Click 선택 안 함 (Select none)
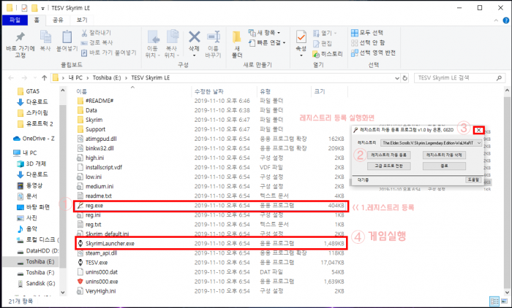Screen dimensions: 512x308 pos(368,42)
